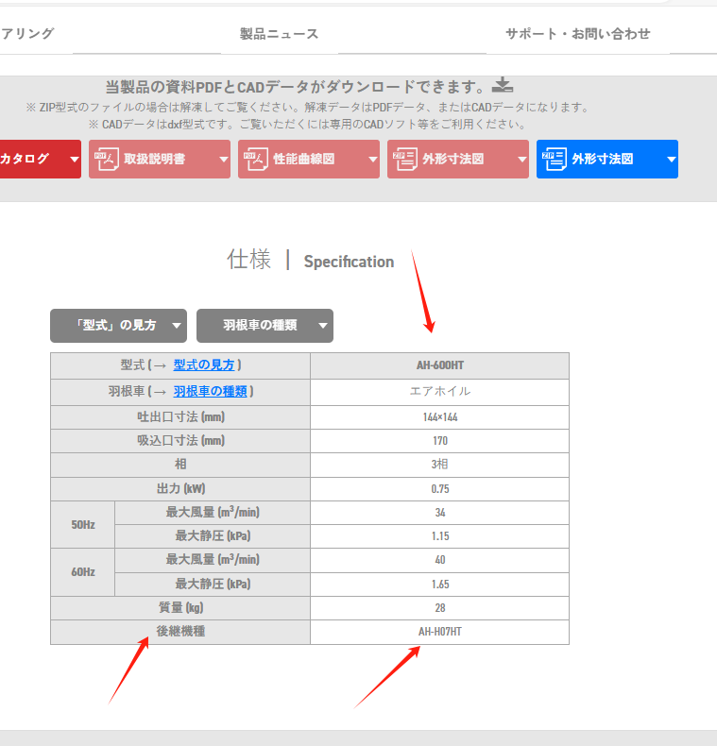Select the AH-H07HT successor model cell

coord(440,632)
